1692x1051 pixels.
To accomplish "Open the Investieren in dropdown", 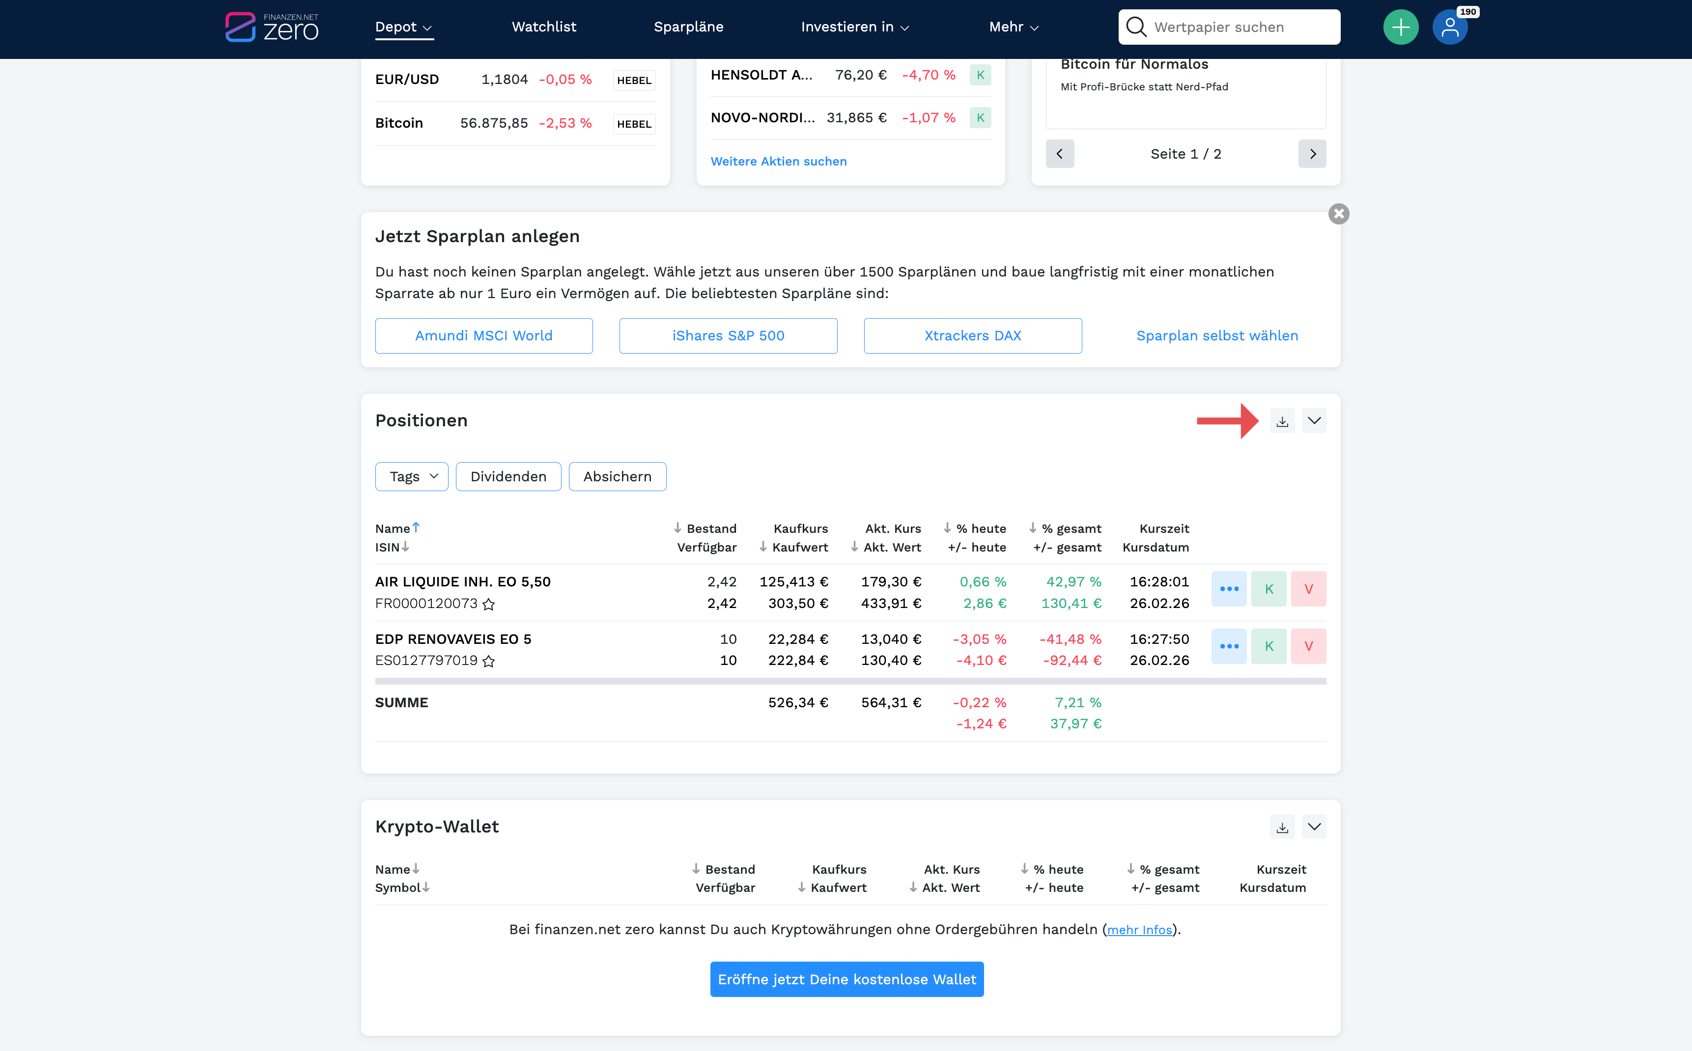I will point(855,27).
